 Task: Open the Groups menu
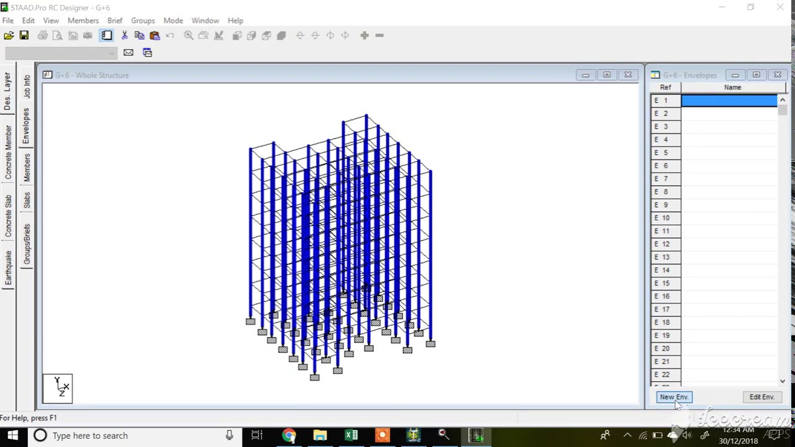click(143, 20)
